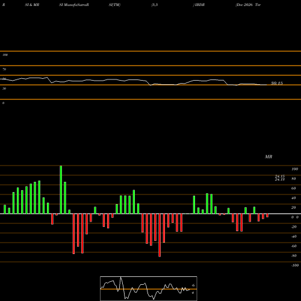Click the white RSI line at its left start
Screen dimensions: 301x301
pos(1,79)
